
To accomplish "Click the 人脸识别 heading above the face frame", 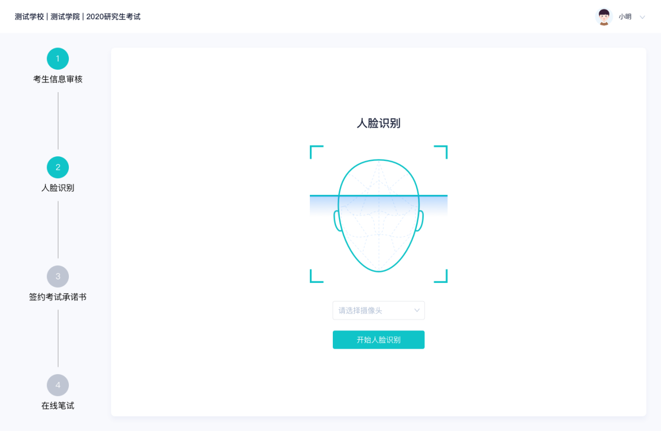I will point(379,124).
